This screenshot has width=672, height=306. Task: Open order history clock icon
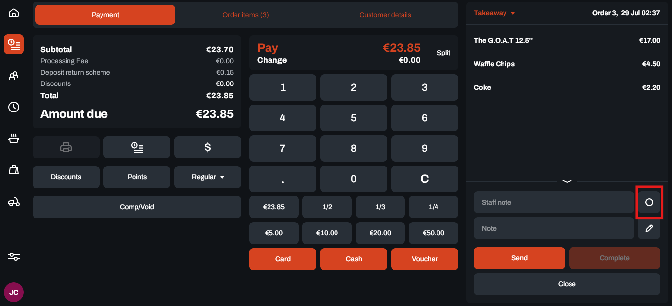click(14, 107)
